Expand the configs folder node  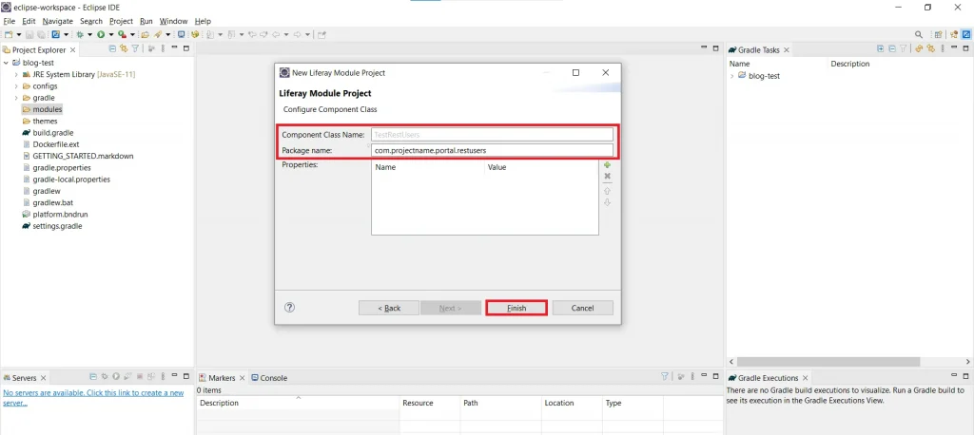pyautogui.click(x=16, y=86)
